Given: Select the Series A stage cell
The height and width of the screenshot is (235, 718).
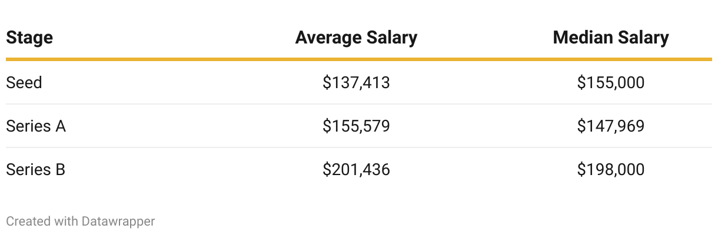Looking at the screenshot, I should pyautogui.click(x=36, y=126).
